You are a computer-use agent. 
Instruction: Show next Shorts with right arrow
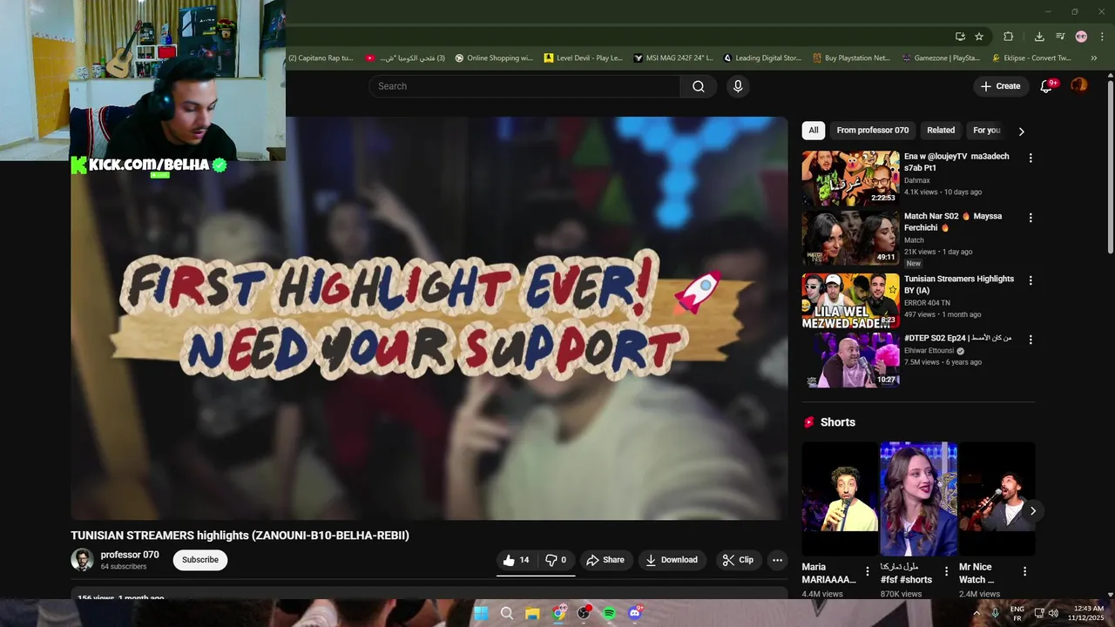point(1033,511)
